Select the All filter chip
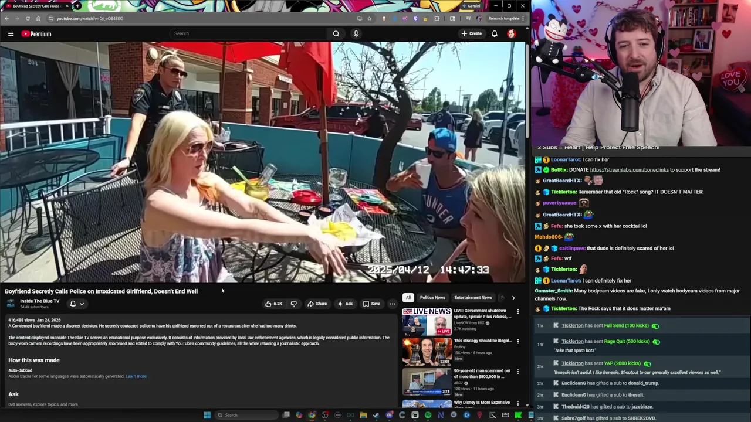 click(408, 297)
